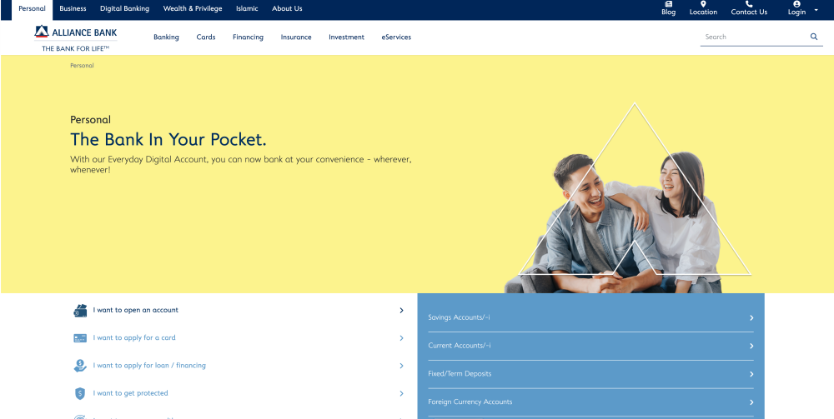This screenshot has width=834, height=419.
Task: Click into the Search input field
Action: coord(751,37)
